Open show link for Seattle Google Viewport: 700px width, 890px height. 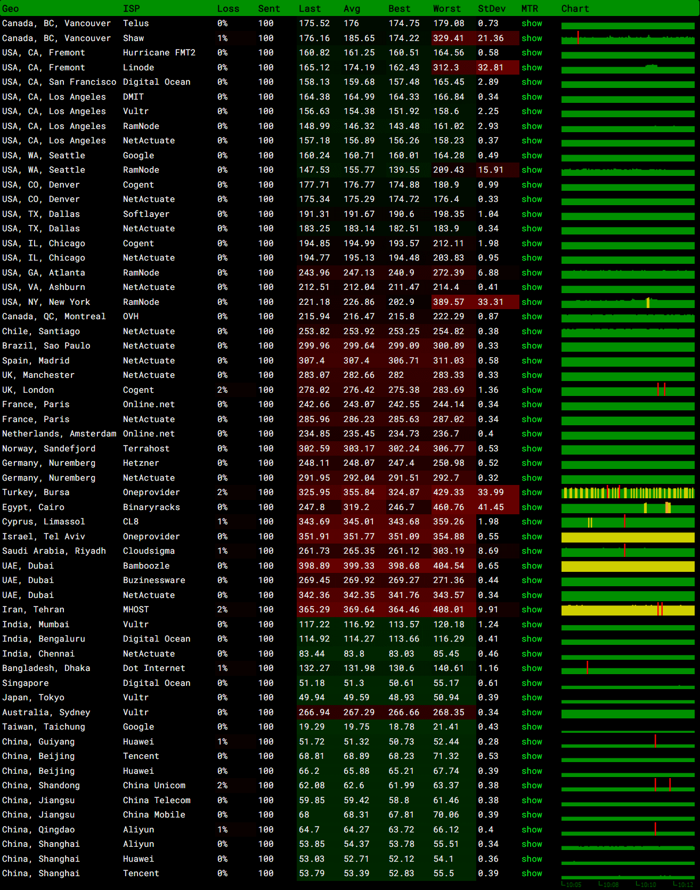pos(532,156)
